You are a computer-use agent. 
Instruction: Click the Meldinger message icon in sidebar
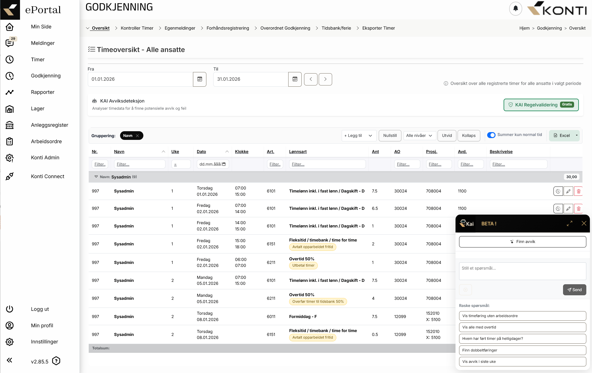point(10,43)
